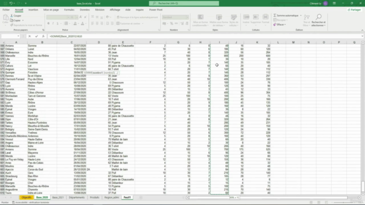Align text to the right
The image size is (365, 205).
102,23
